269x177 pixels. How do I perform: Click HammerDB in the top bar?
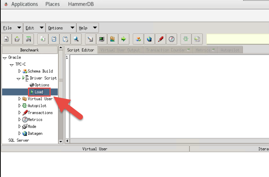(81, 4)
